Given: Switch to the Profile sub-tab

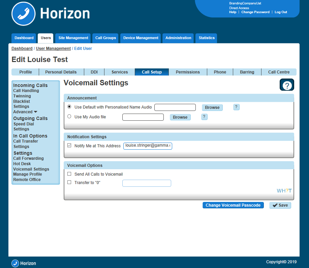Looking at the screenshot, I should (25, 72).
